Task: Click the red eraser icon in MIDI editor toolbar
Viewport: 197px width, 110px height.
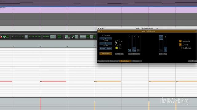Action: (x=1, y=37)
